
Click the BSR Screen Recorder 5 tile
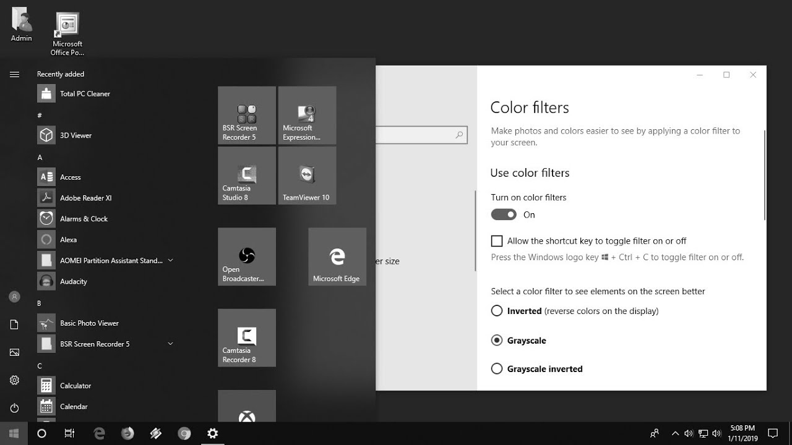(247, 116)
